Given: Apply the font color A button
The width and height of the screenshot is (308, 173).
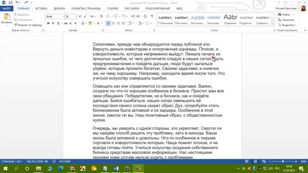Looking at the screenshot, I should click(98, 24).
